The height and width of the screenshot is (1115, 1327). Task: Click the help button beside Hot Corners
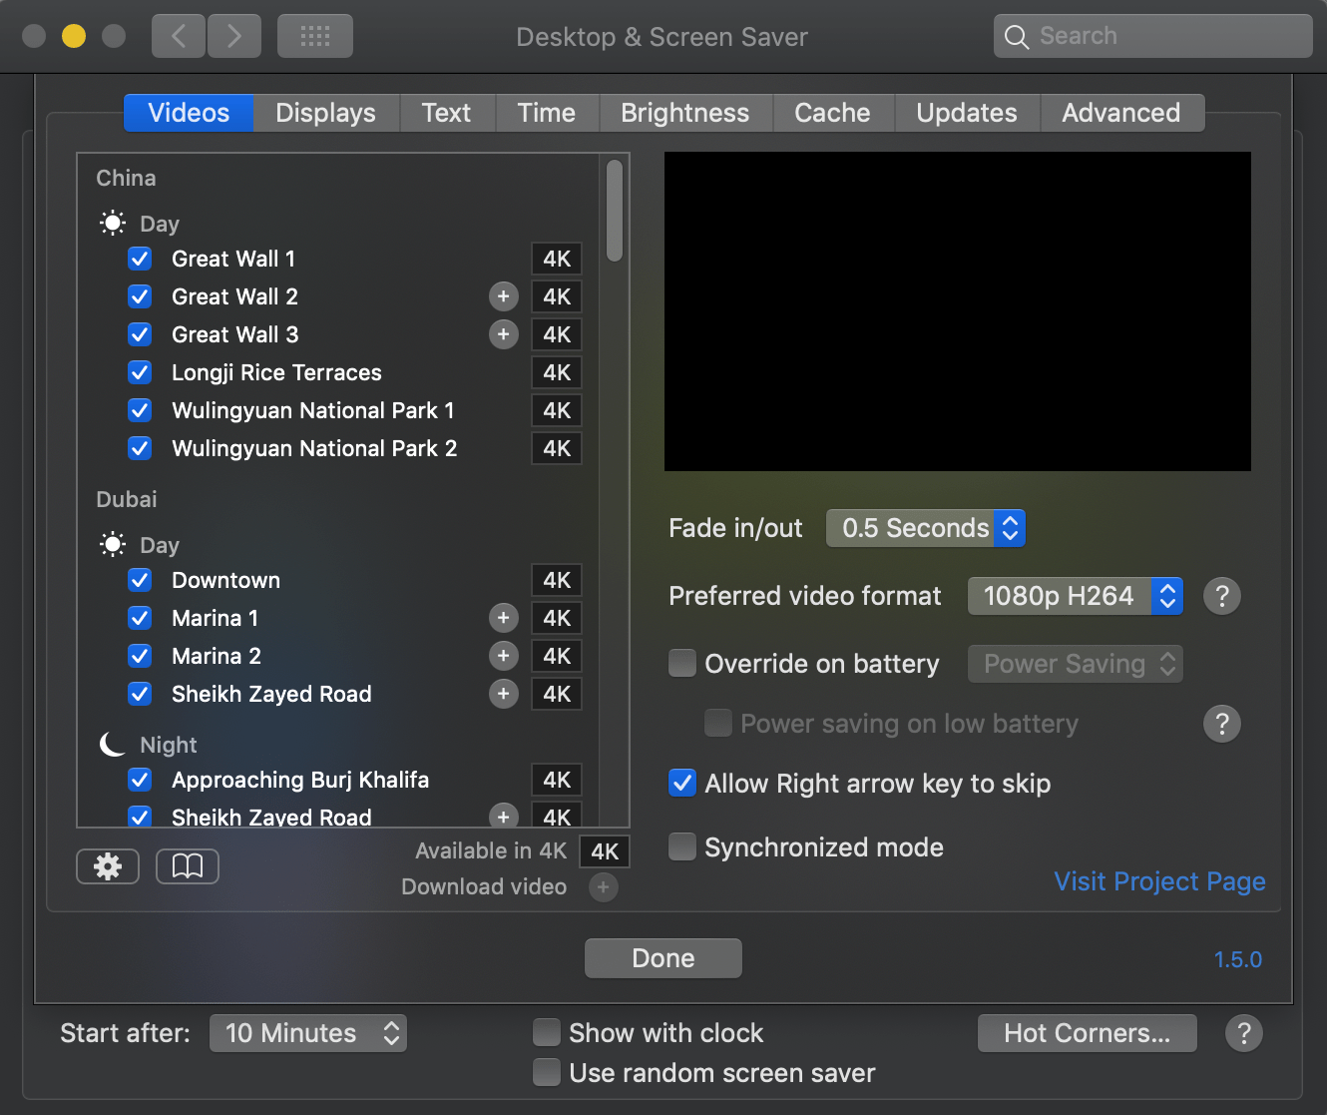tap(1244, 1033)
